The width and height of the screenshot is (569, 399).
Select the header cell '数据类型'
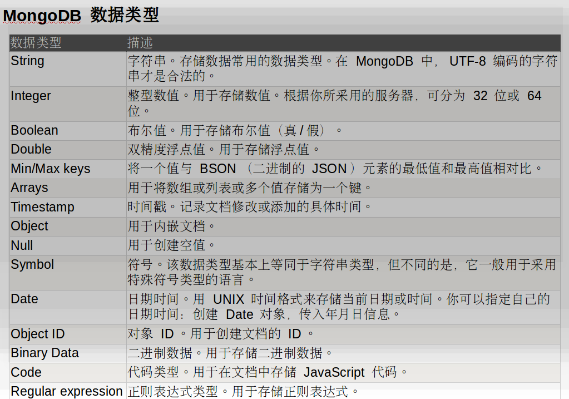coord(68,43)
